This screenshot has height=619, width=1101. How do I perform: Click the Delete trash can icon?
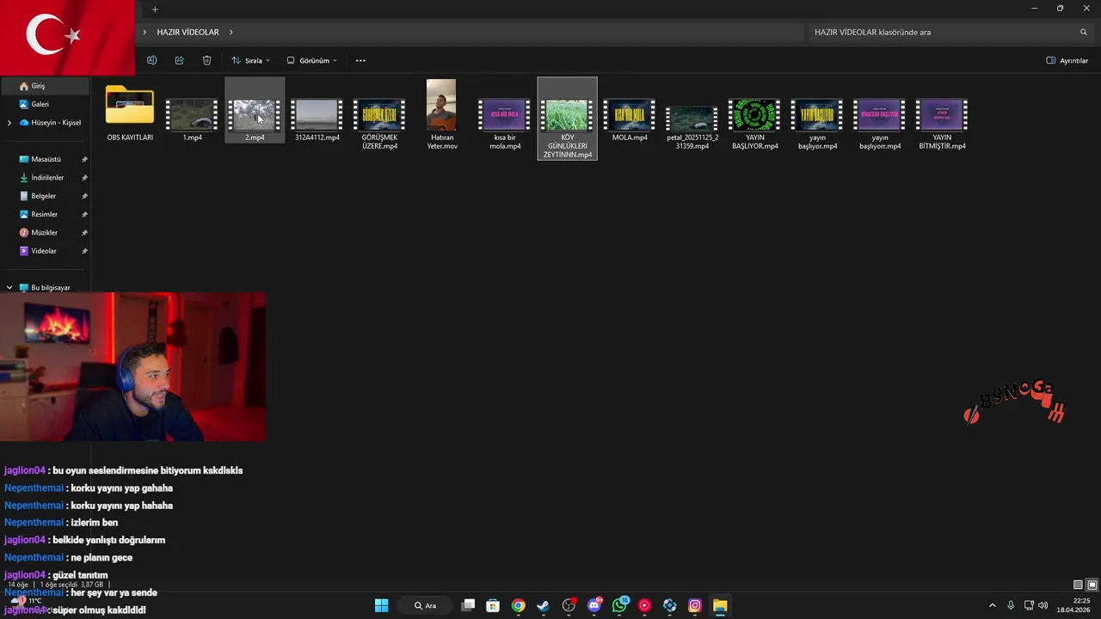[x=206, y=60]
